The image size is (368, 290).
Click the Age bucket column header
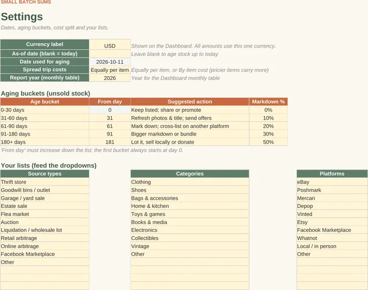tap(45, 102)
